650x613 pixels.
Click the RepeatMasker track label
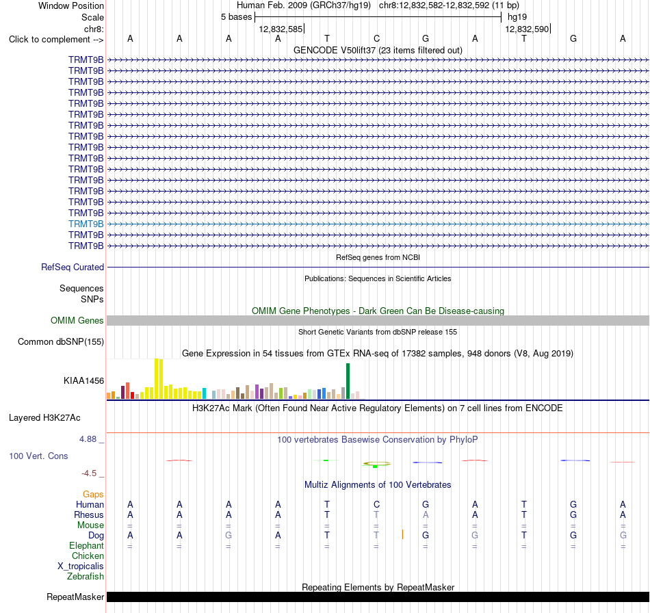(75, 597)
